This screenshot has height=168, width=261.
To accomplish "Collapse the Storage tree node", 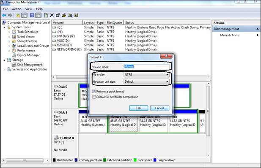I will 5,60.
